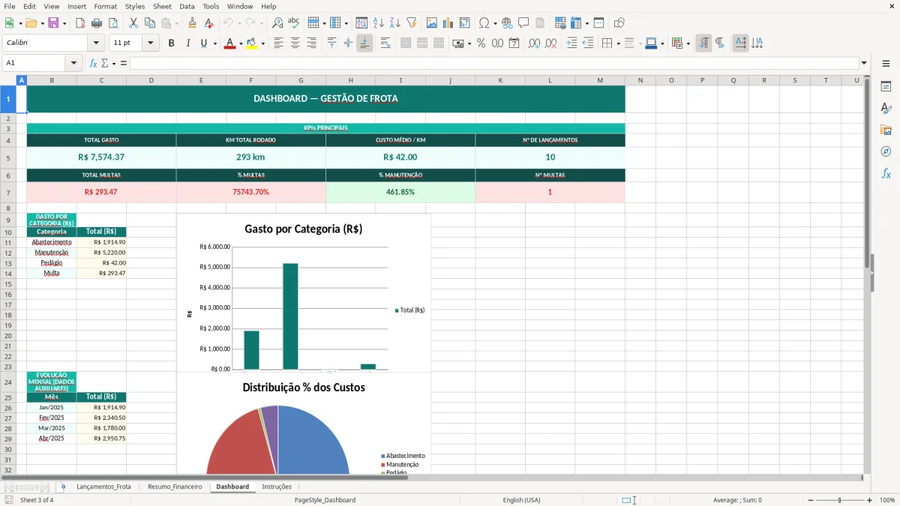Open the sidebar Styles panel
The image size is (900, 506).
(x=886, y=108)
